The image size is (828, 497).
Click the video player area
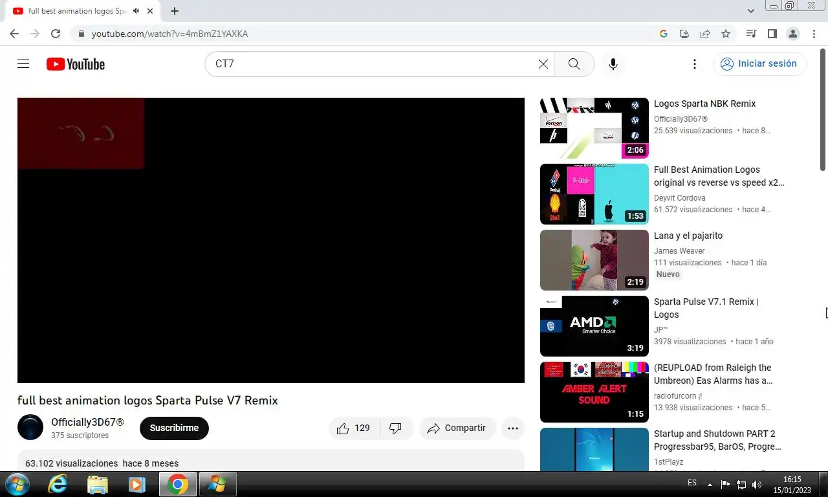(x=271, y=240)
